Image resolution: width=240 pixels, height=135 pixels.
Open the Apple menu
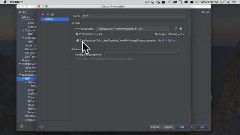(x=5, y=2)
